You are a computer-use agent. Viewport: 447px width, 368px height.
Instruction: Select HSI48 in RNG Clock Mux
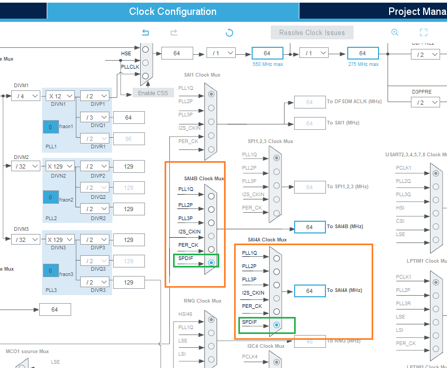click(x=211, y=320)
